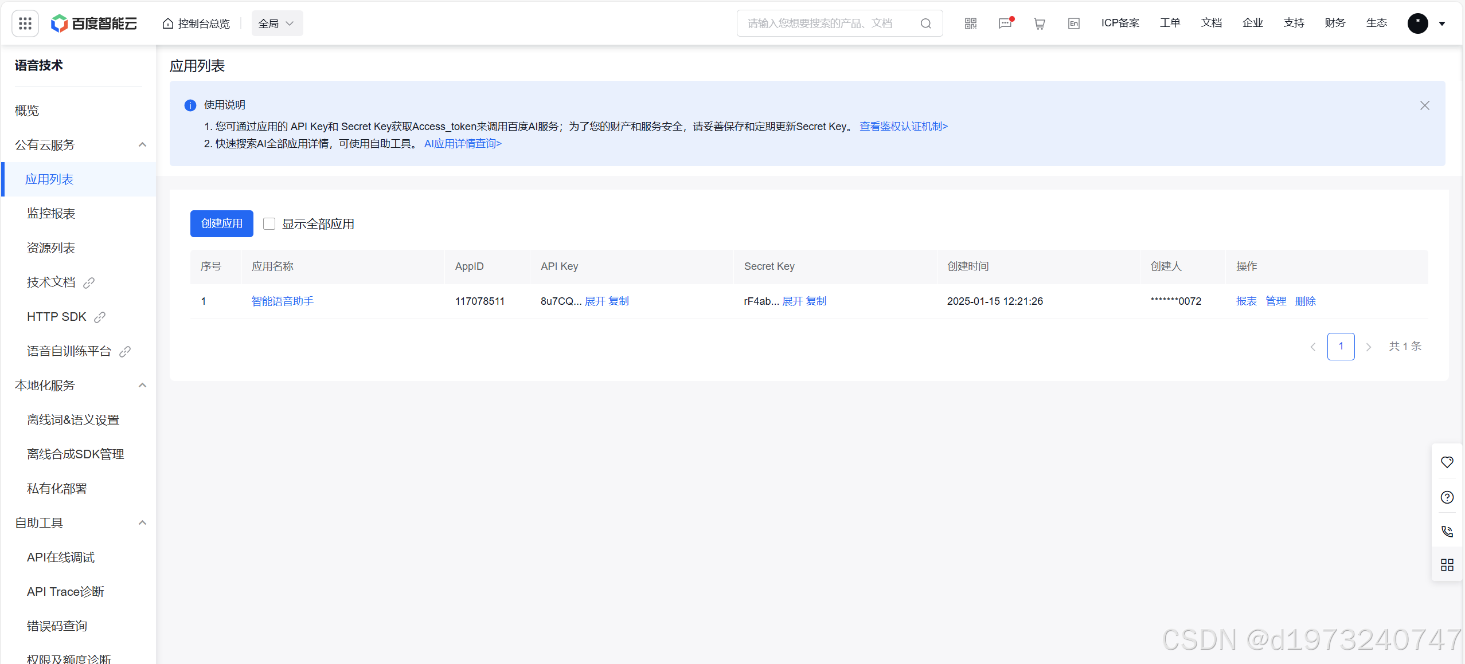Click the search magnifier icon
The image size is (1465, 664).
pos(925,23)
